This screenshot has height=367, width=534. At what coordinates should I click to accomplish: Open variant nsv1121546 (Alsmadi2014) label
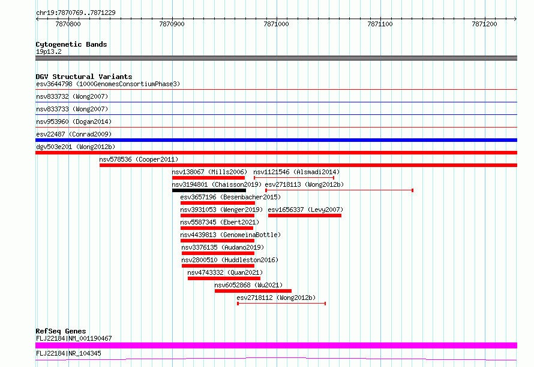tap(296, 172)
